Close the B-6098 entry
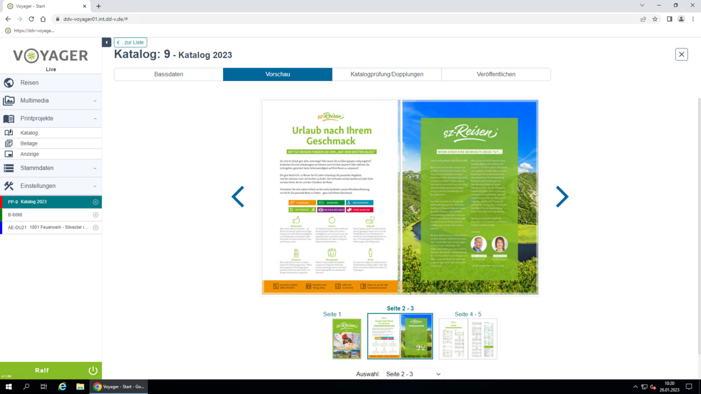The width and height of the screenshot is (701, 394). [96, 215]
